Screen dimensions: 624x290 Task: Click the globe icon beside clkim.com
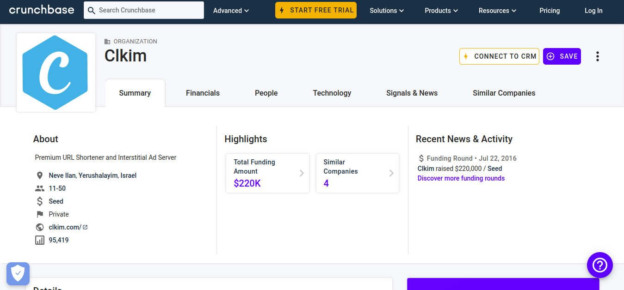pos(40,227)
